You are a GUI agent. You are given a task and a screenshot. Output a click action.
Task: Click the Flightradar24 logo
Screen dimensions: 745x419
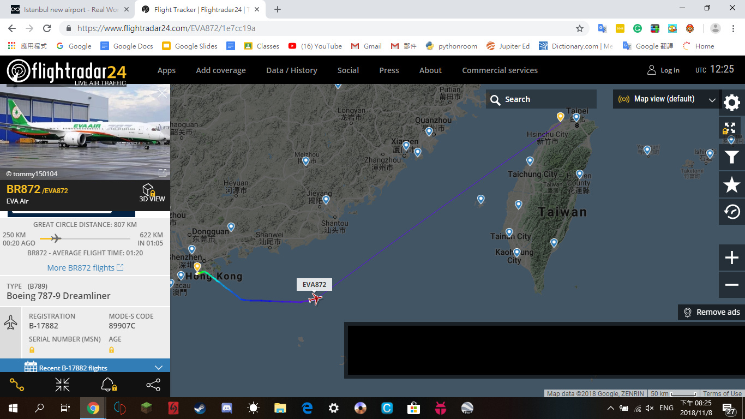pos(67,71)
